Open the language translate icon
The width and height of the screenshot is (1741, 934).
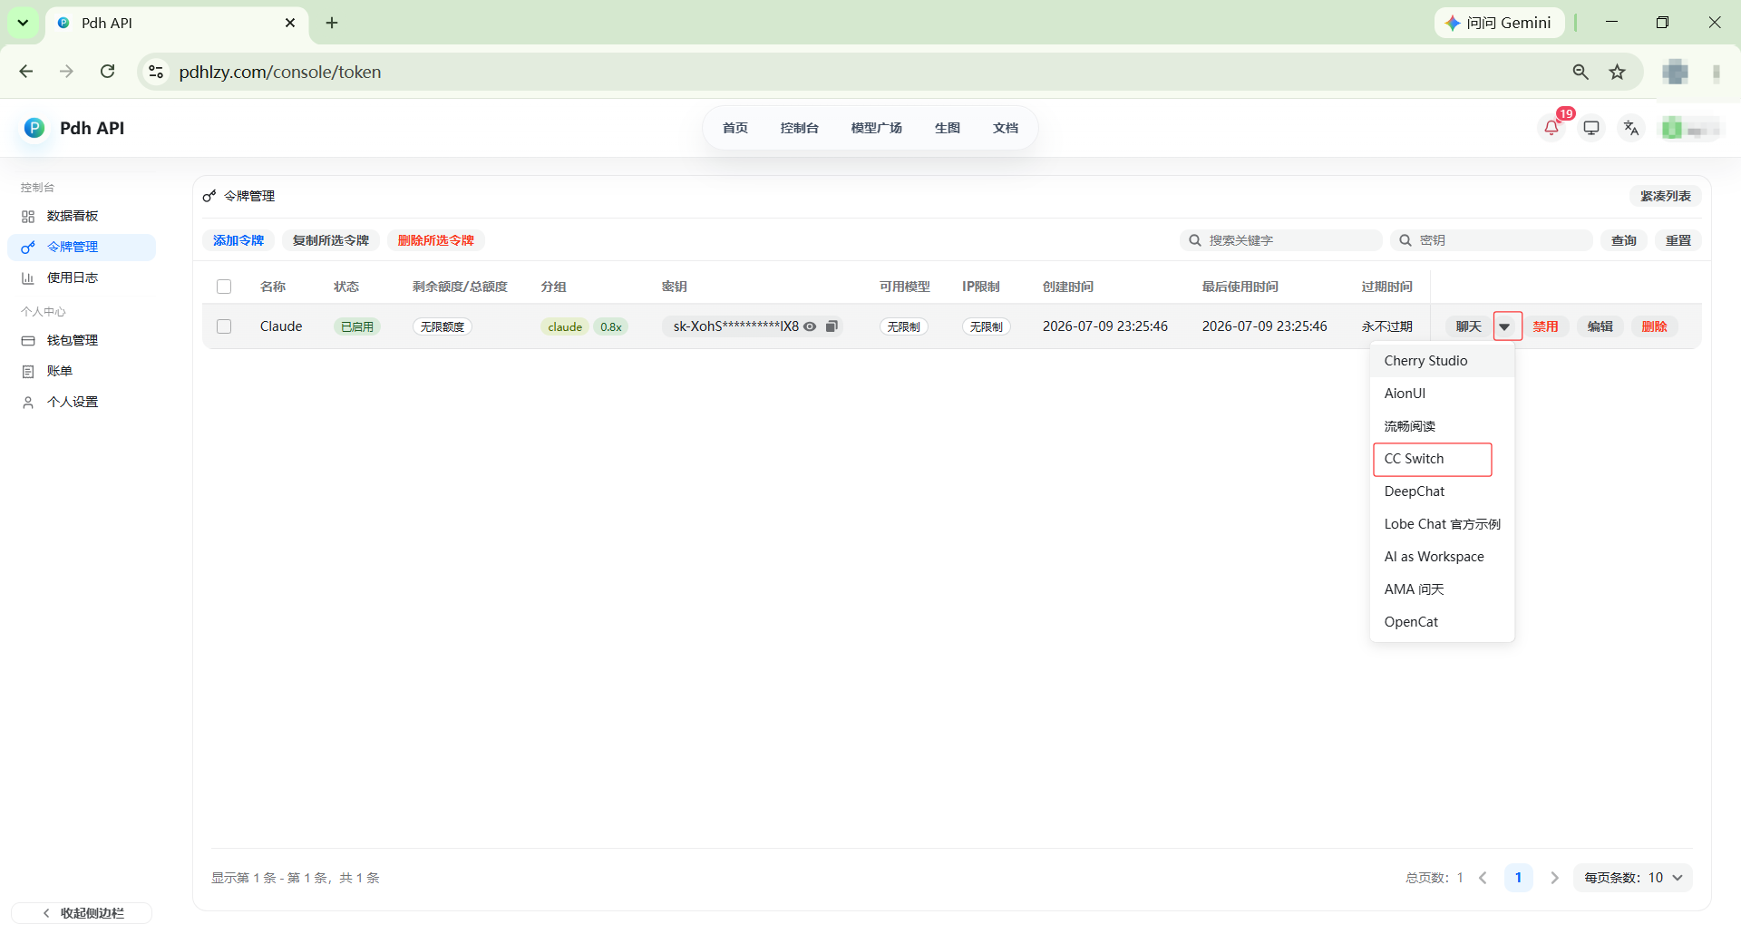(1631, 128)
